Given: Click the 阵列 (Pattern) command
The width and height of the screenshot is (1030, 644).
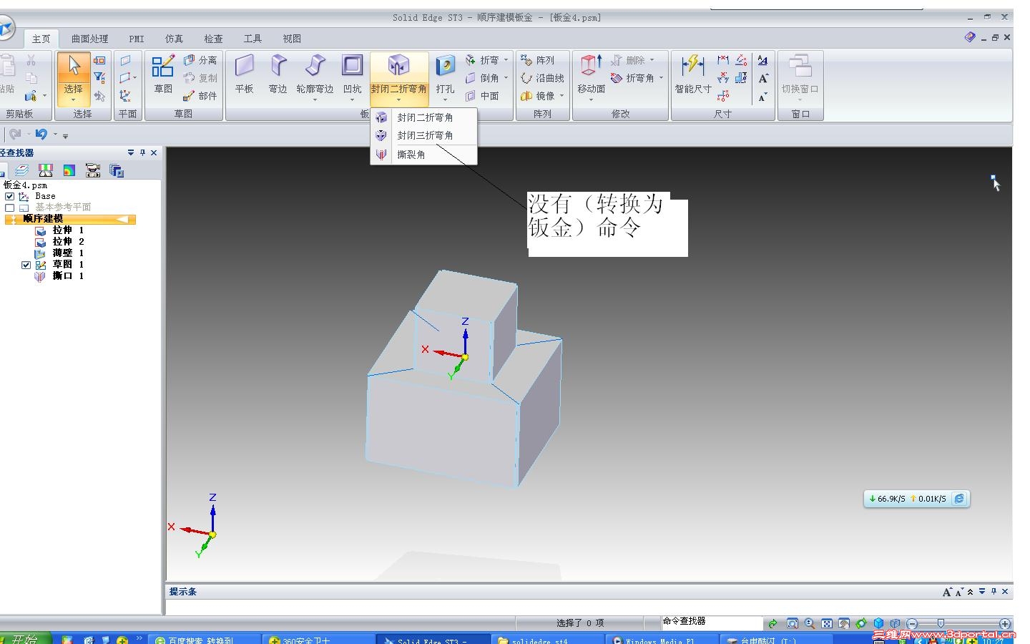Looking at the screenshot, I should tap(538, 60).
